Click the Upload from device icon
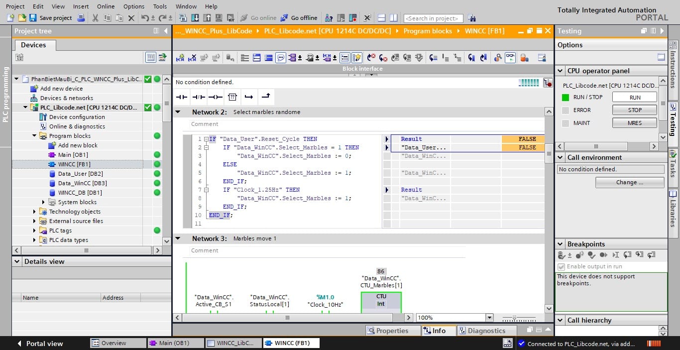680x350 pixels. click(x=207, y=18)
